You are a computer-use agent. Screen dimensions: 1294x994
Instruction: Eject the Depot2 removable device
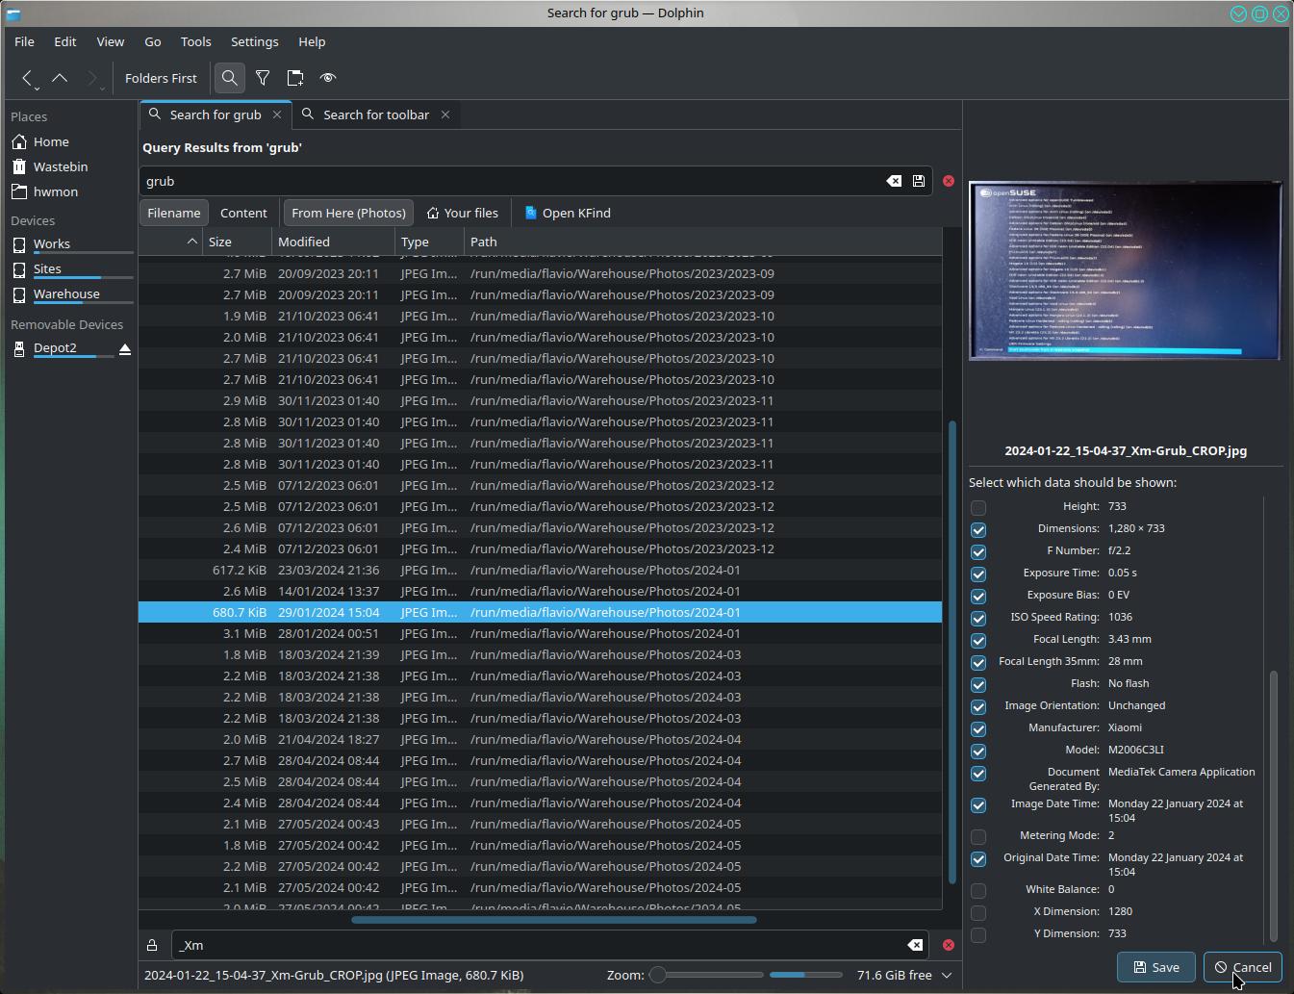tap(124, 348)
